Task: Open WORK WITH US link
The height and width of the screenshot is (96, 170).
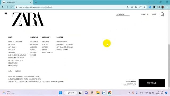Action: [x=47, y=53]
